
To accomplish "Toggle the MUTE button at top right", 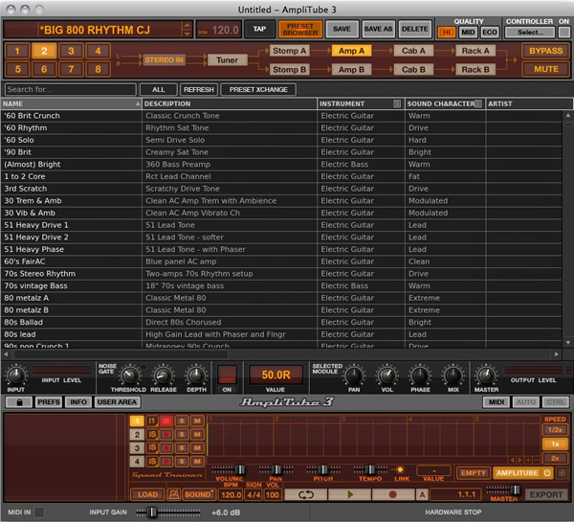I will click(546, 69).
